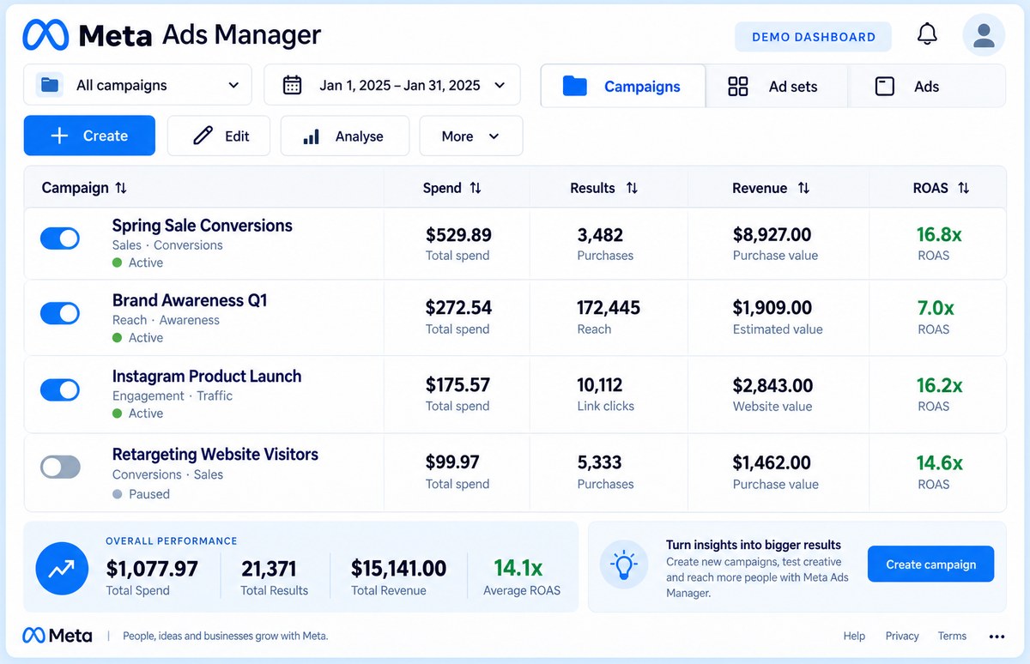Click the 10,112 Link clicks result
Image resolution: width=1030 pixels, height=664 pixels.
tap(600, 385)
